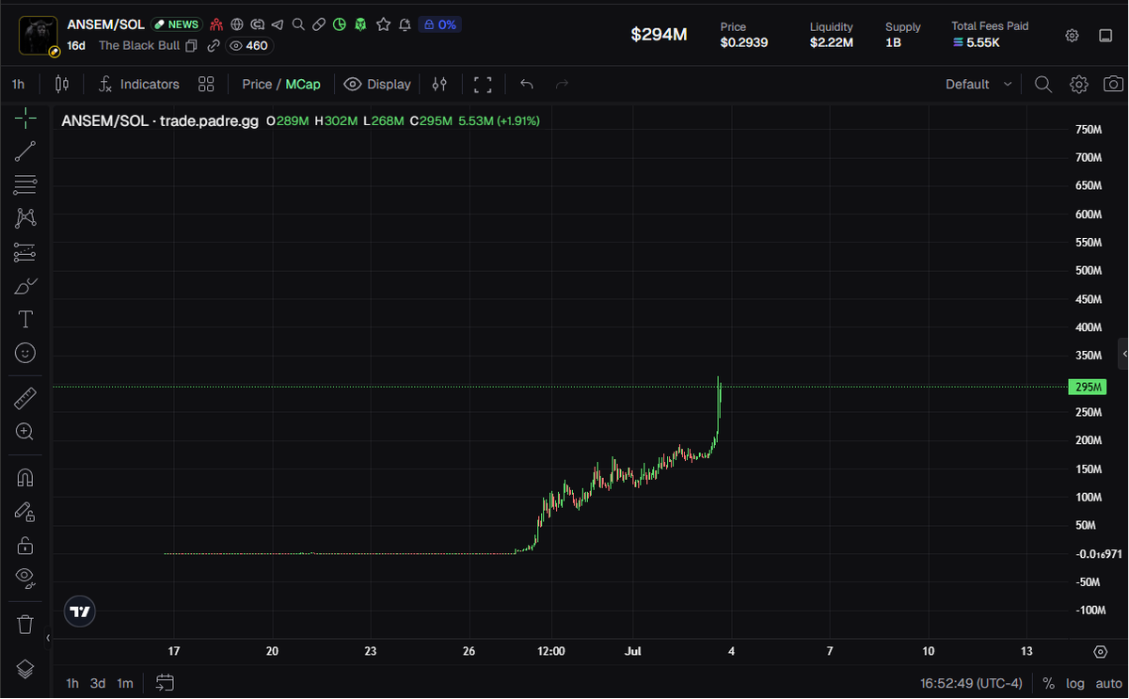Image resolution: width=1129 pixels, height=699 pixels.
Task: Hide all drawings with eye-brush icon
Action: [x=25, y=578]
